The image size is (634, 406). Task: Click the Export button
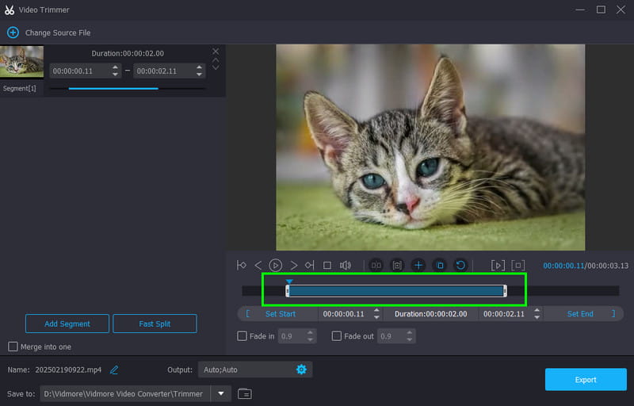coord(586,379)
